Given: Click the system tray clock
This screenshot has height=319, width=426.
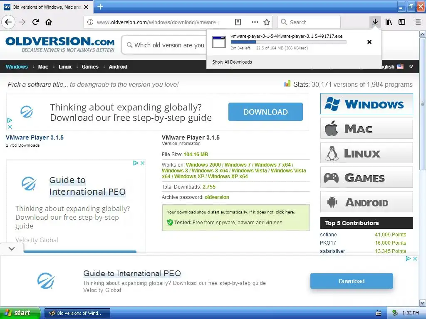Looking at the screenshot, I should point(411,313).
